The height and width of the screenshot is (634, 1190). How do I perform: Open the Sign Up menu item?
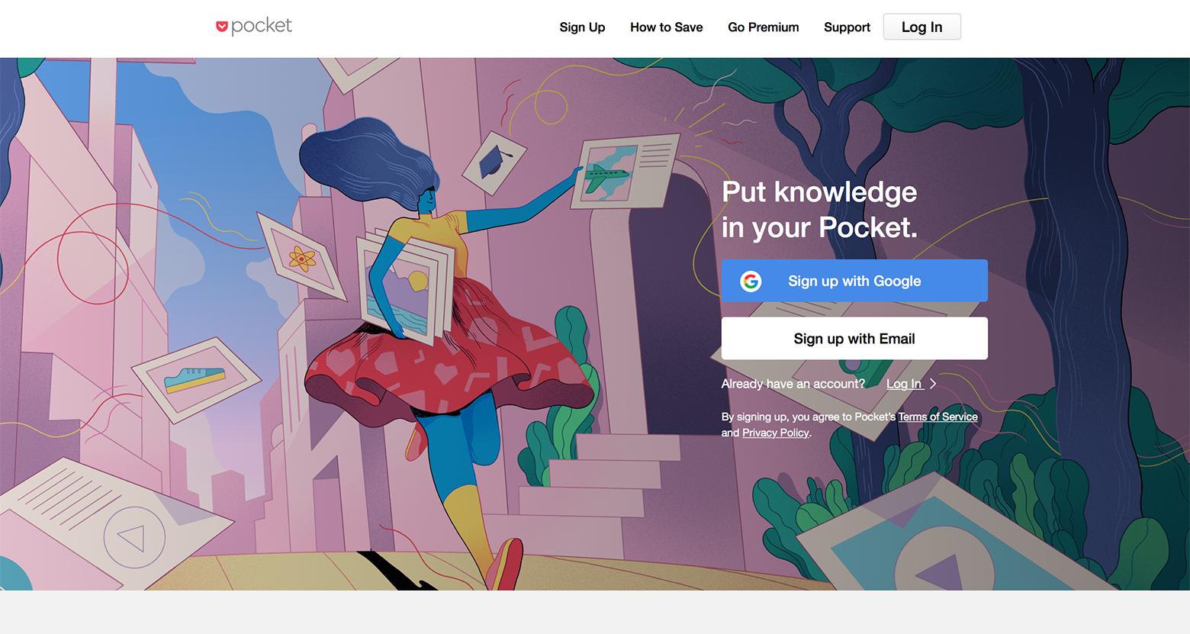click(582, 27)
